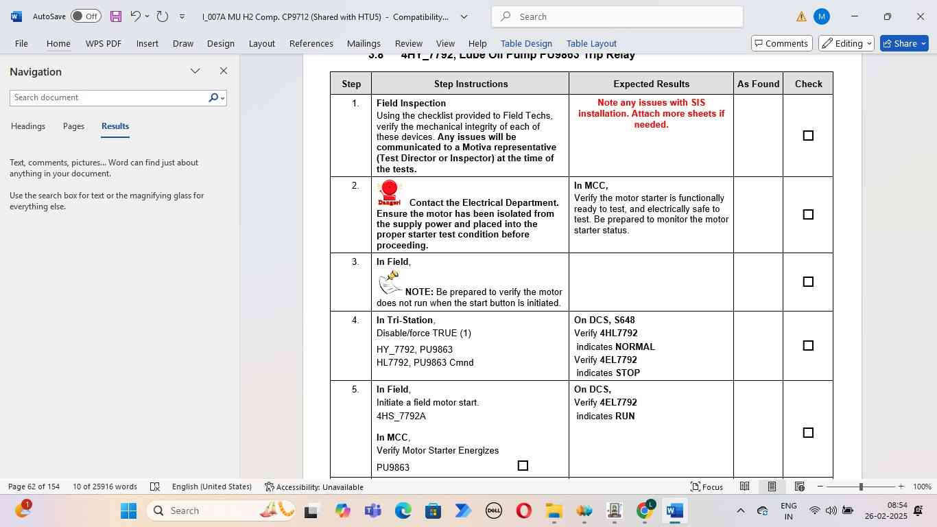This screenshot has width=937, height=527.
Task: Select the Table Design tab
Action: tap(526, 43)
